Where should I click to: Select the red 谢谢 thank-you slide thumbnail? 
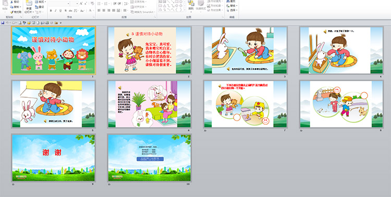click(53, 157)
